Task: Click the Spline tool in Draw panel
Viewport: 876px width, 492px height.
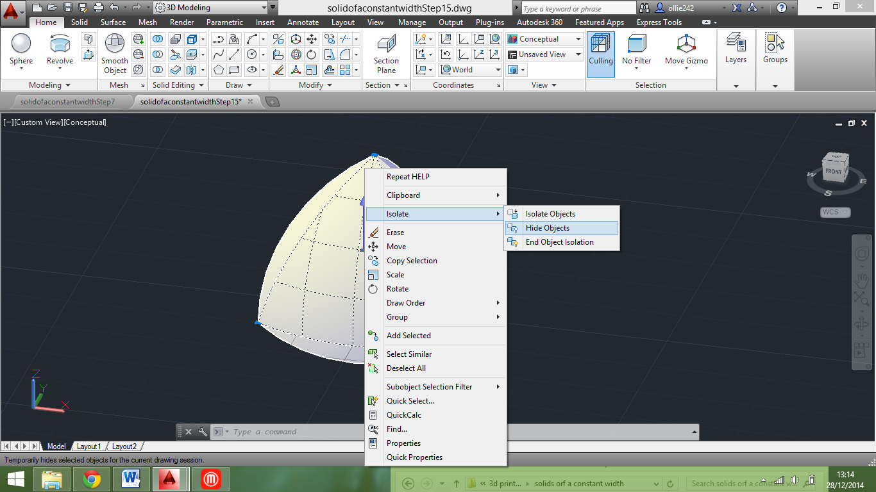Action: pyautogui.click(x=219, y=54)
